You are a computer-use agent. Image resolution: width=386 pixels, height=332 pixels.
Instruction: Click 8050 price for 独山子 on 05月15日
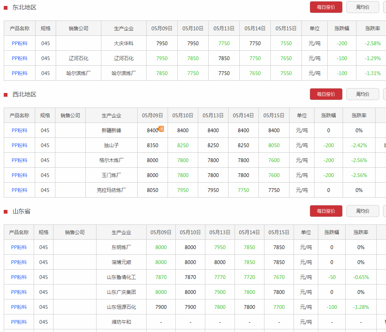tap(274, 146)
